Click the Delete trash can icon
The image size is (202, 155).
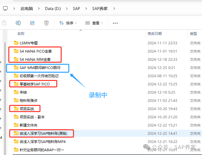coord(46,23)
